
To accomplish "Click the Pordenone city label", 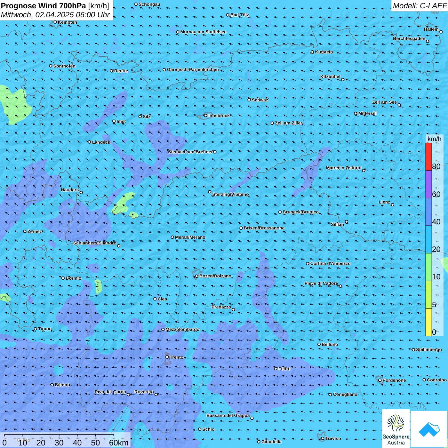I will 394,380.
